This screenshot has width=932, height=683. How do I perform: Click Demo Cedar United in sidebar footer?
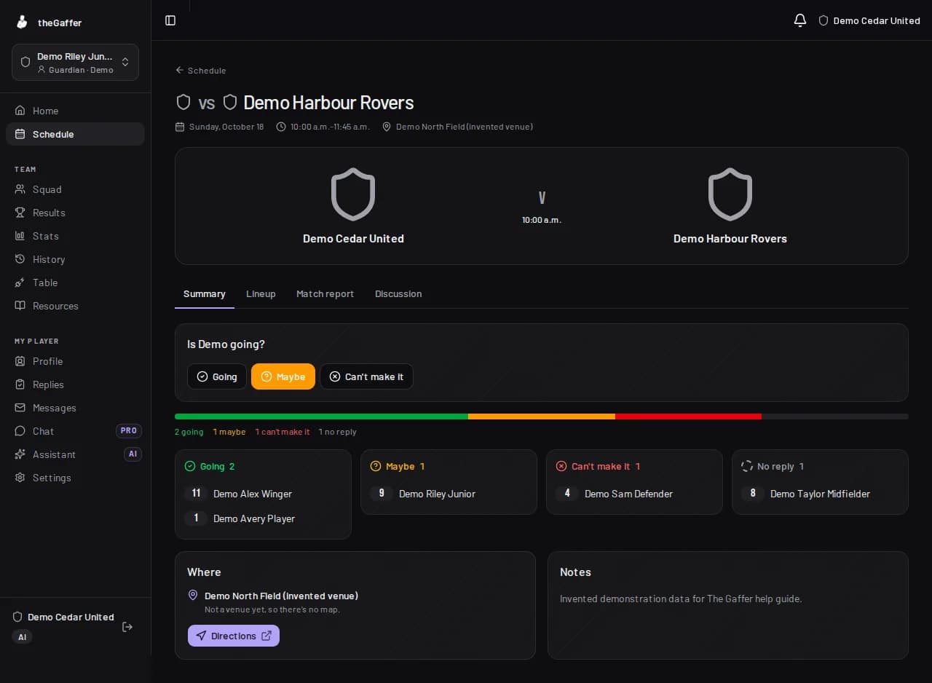tap(63, 617)
